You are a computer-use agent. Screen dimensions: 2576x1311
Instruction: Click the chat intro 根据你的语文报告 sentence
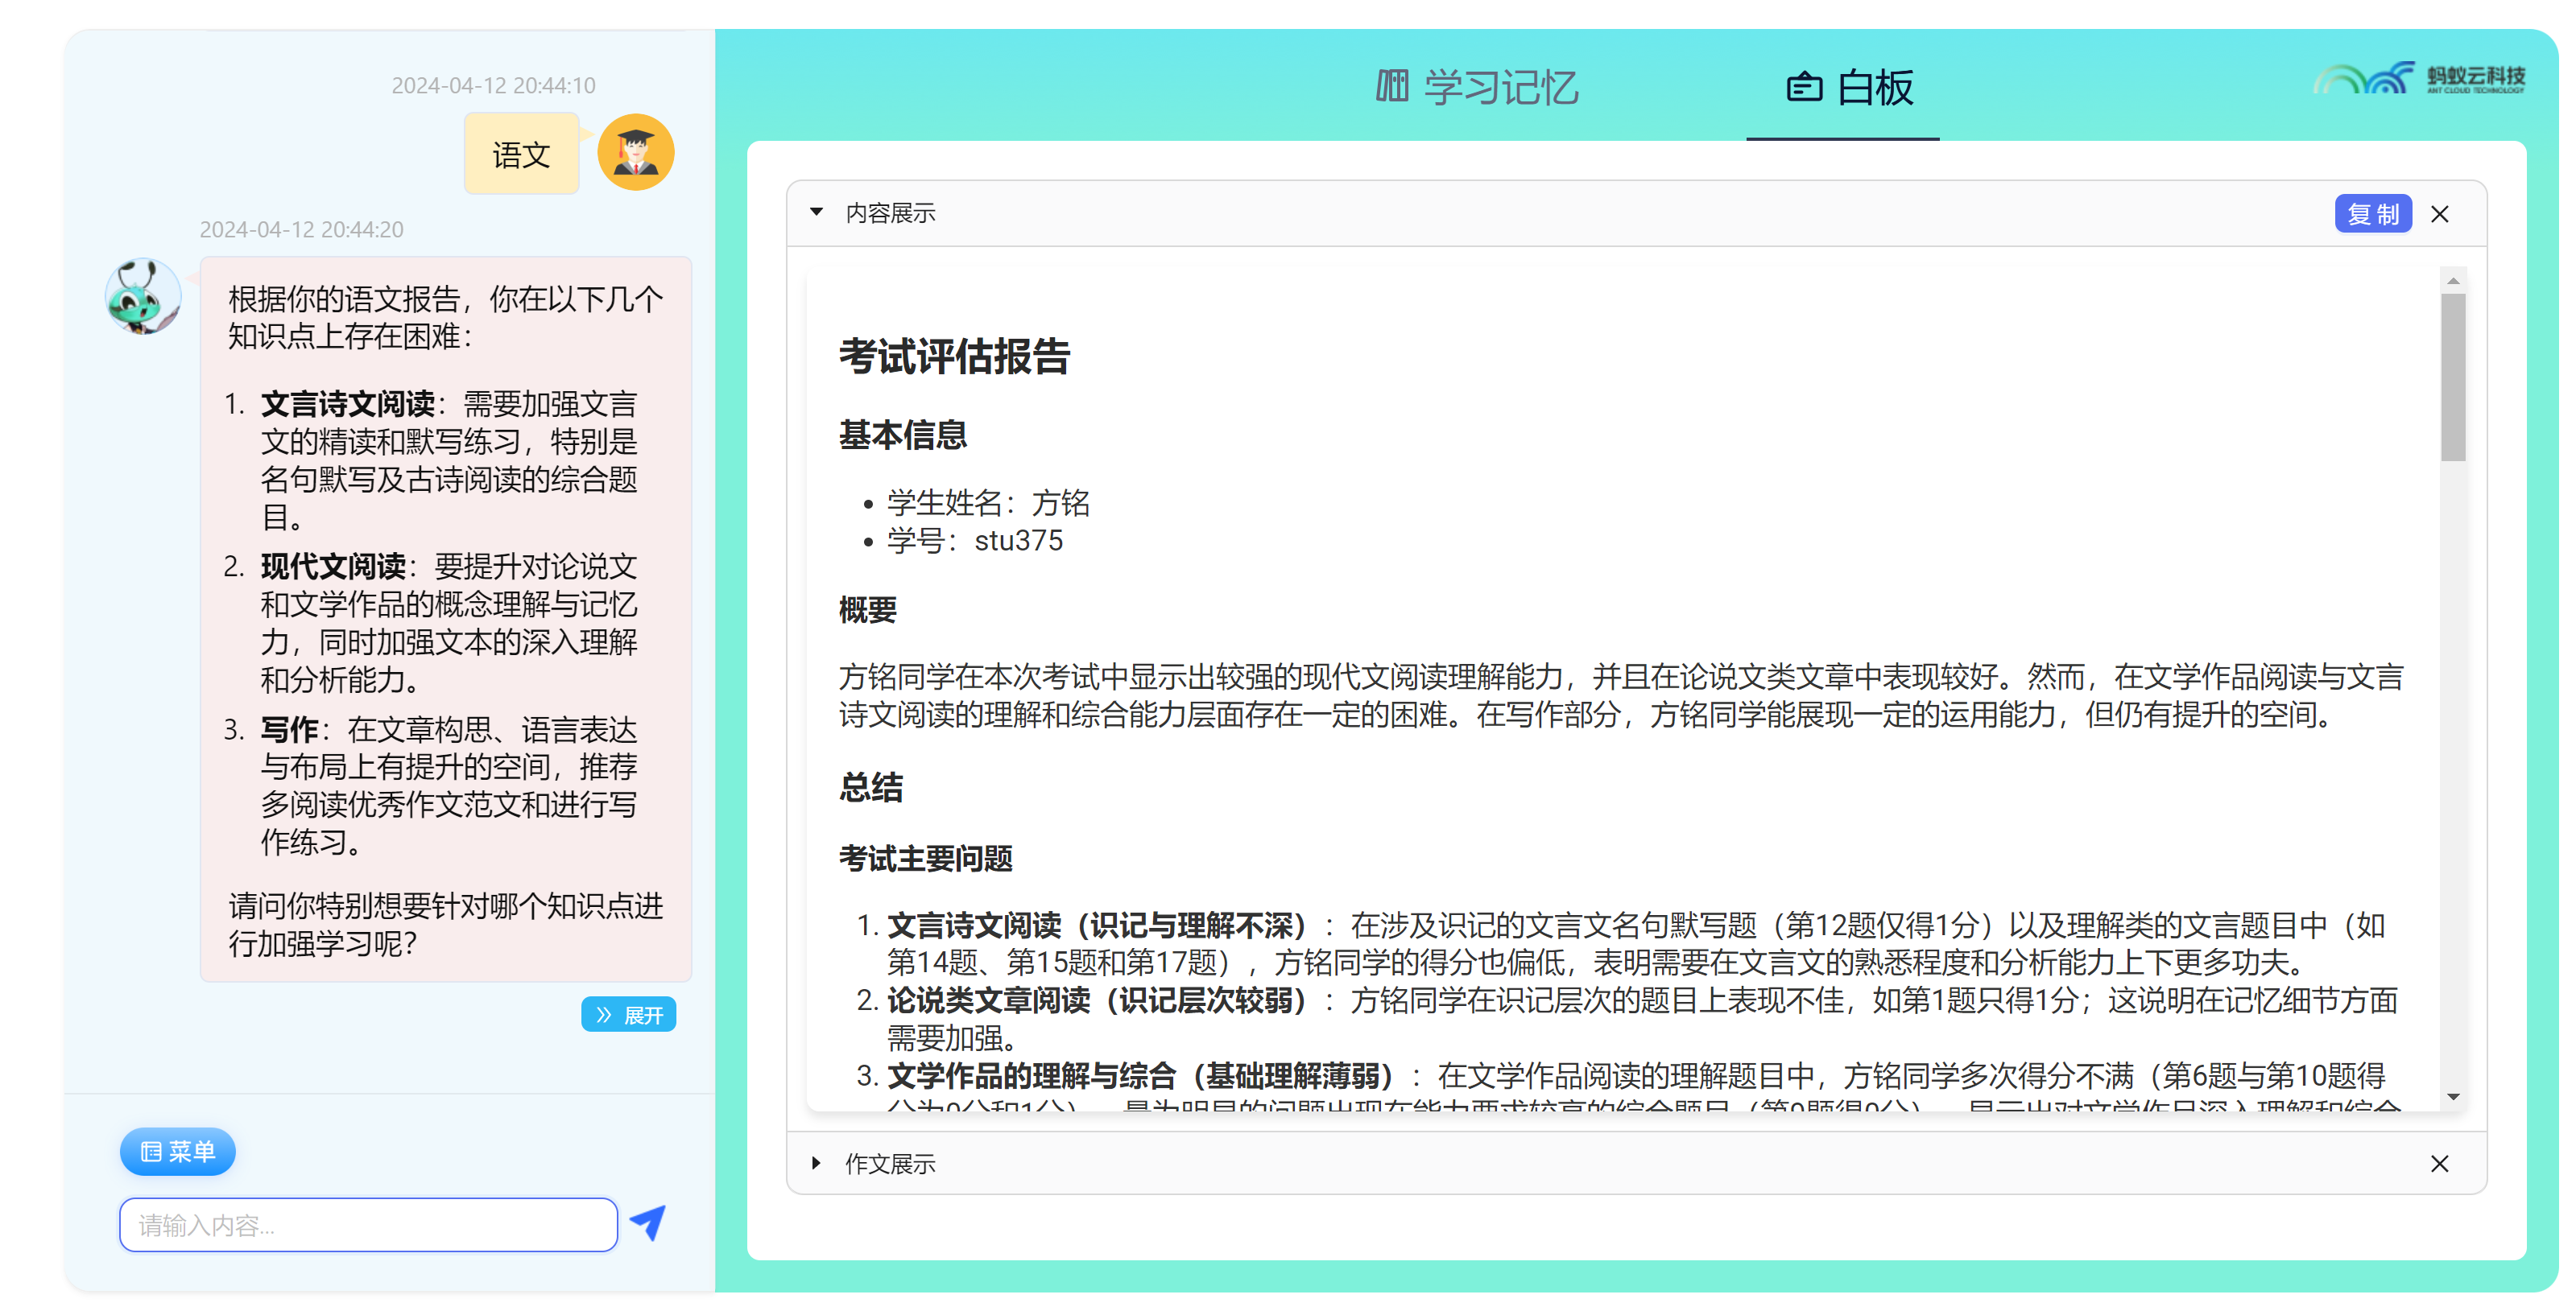(445, 317)
